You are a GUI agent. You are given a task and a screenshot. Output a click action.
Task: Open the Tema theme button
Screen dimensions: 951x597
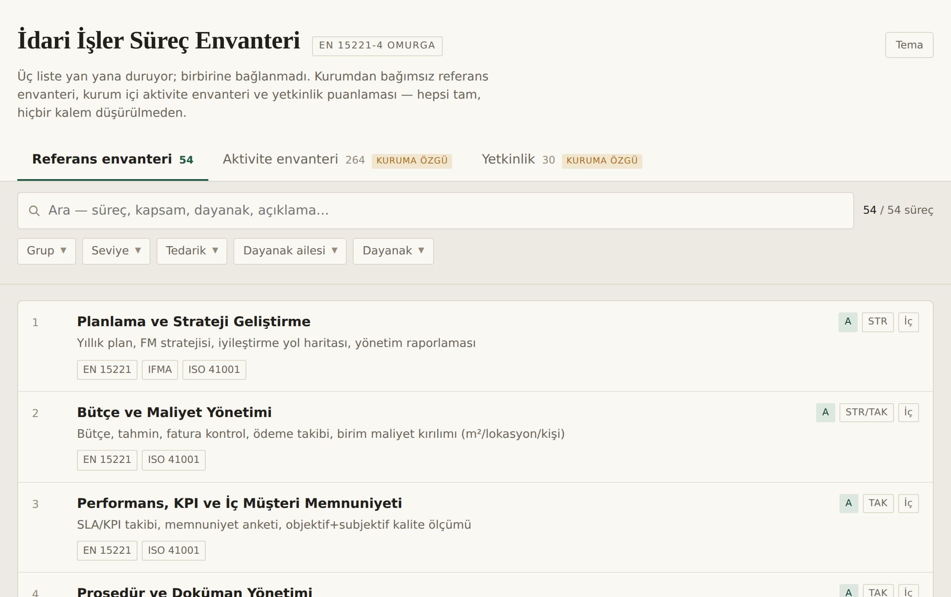pos(909,45)
